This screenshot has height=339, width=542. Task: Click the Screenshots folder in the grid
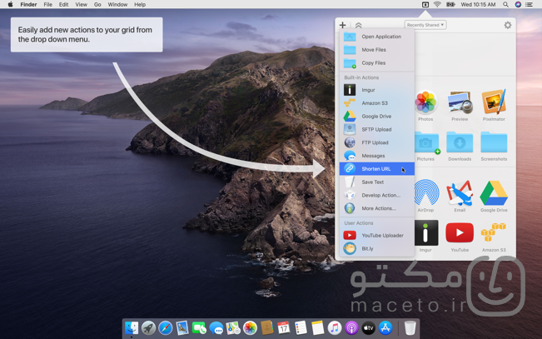[x=494, y=142]
